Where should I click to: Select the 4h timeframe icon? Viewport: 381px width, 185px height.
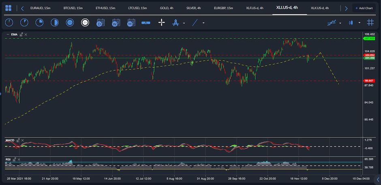[85, 23]
